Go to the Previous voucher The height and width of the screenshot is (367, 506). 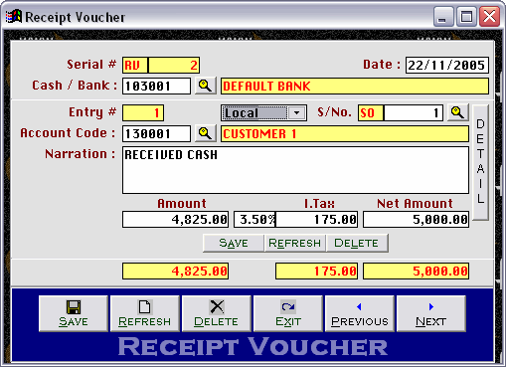pyautogui.click(x=360, y=313)
